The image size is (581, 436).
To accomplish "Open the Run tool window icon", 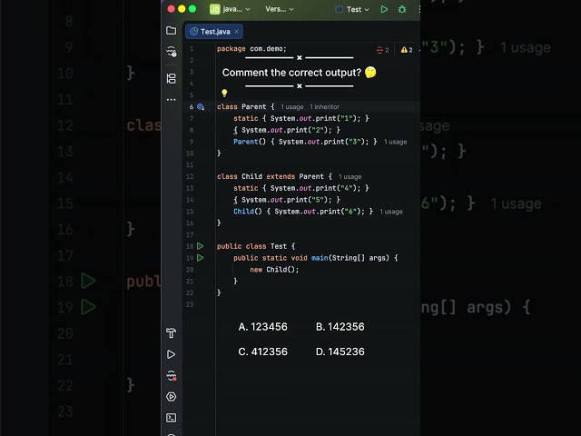I will point(172,354).
